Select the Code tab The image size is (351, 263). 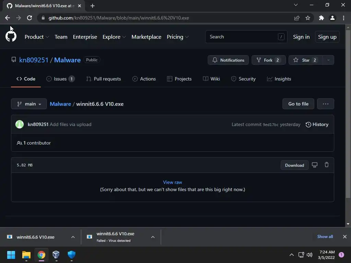pos(26,79)
